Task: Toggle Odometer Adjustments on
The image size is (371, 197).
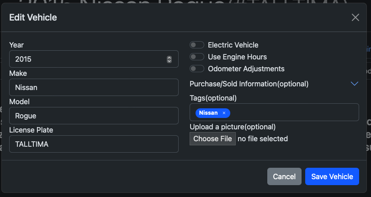Action: (x=197, y=69)
